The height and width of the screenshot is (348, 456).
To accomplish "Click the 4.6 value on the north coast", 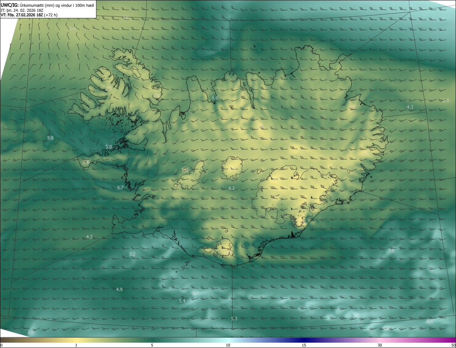I will click(214, 98).
